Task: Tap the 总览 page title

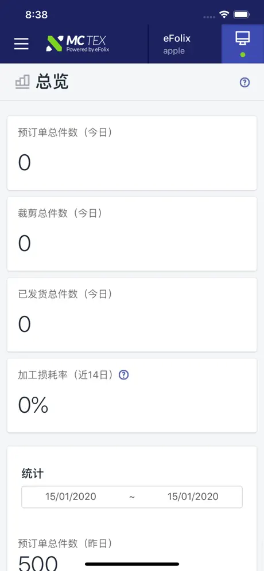Action: pyautogui.click(x=52, y=82)
